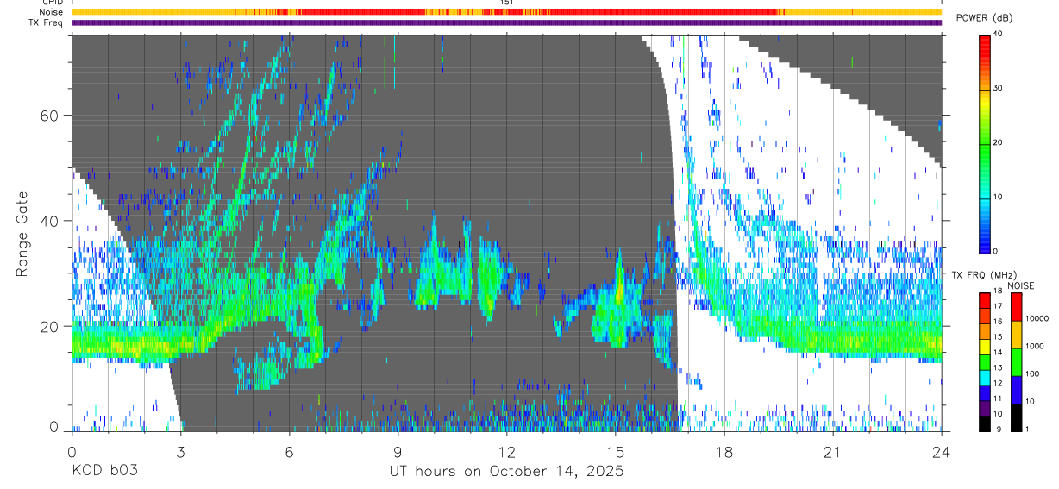Select the 30 tick on POWER scale

[x=999, y=88]
